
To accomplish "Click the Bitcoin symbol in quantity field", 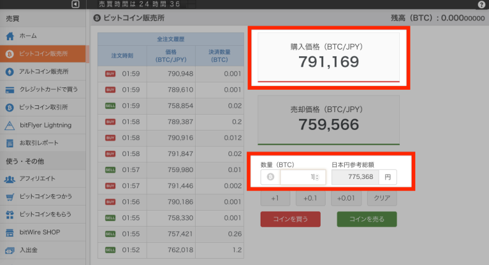I will [270, 177].
